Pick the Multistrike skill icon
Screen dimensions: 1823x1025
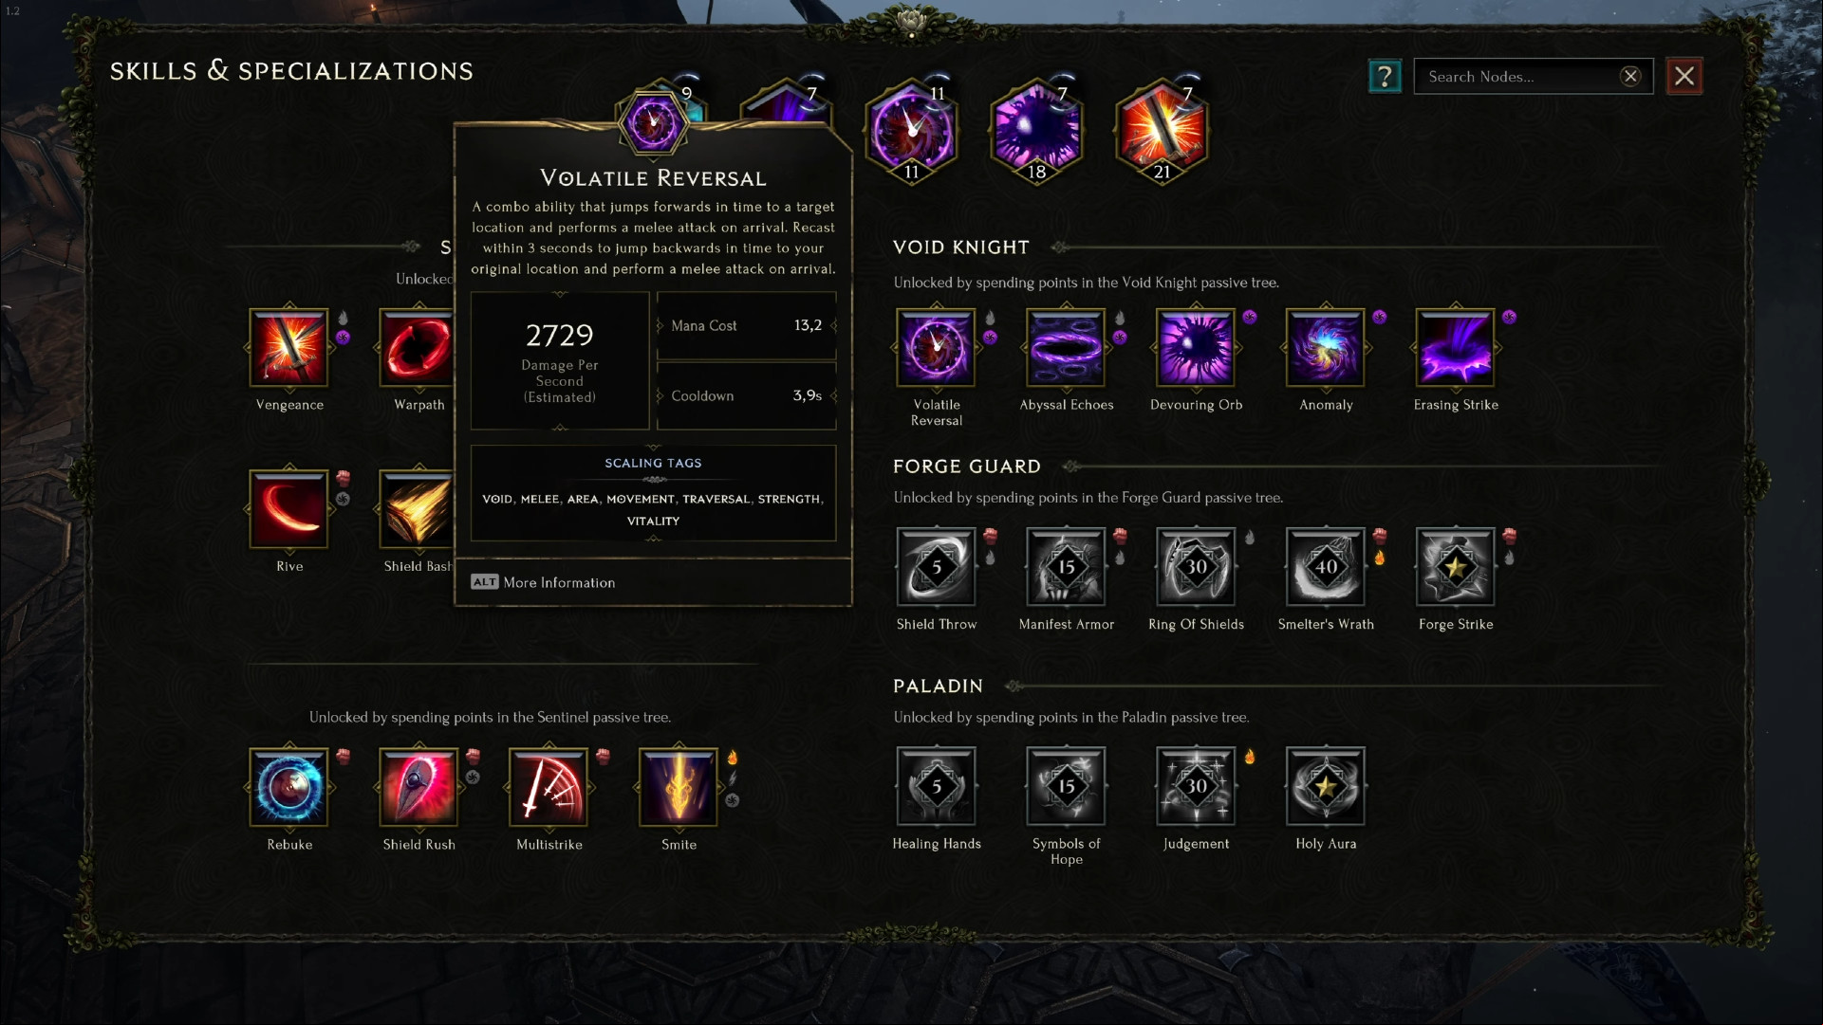click(549, 787)
